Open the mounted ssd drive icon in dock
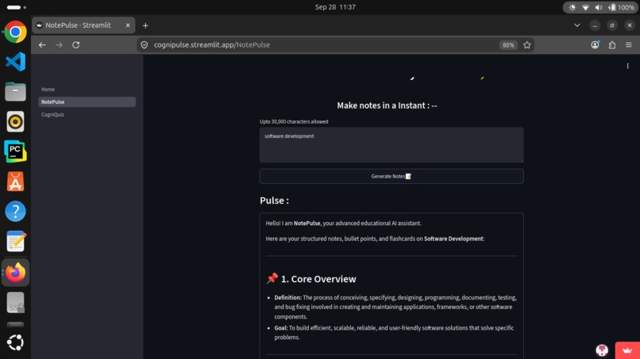This screenshot has height=359, width=640. (15, 303)
